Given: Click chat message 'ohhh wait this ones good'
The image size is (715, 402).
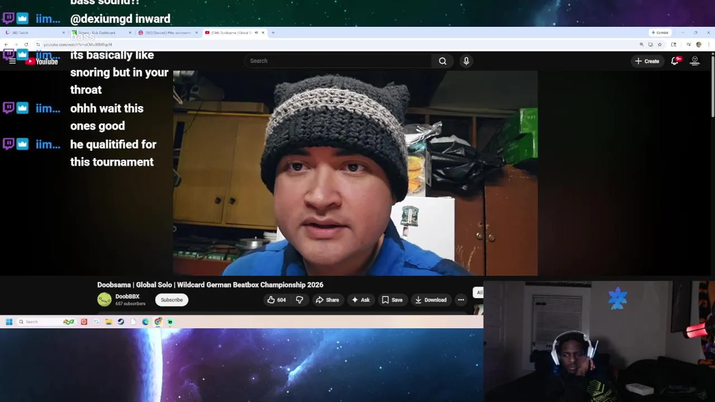Looking at the screenshot, I should point(107,117).
